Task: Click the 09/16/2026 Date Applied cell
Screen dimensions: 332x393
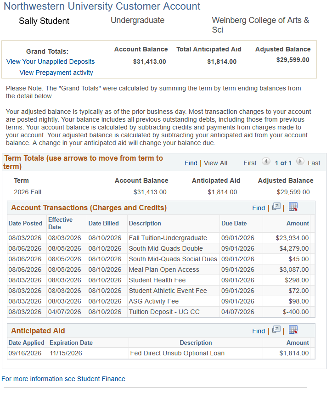Action: click(25, 353)
